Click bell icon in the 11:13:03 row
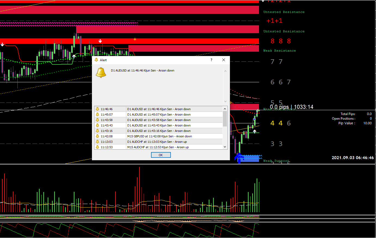This screenshot has height=238, width=376. pos(97,142)
